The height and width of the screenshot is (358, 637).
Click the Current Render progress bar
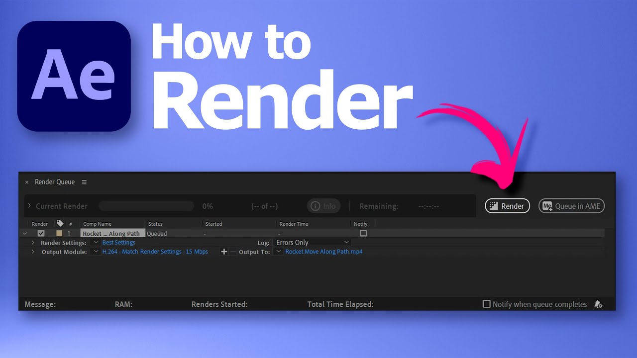click(146, 206)
